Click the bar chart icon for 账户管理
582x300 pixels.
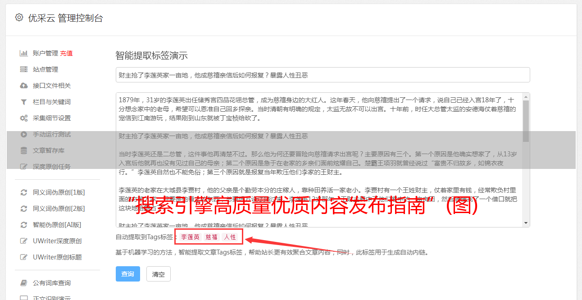point(24,53)
